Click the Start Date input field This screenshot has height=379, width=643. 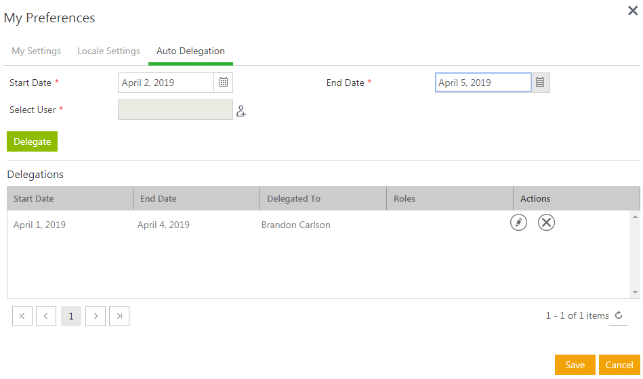(166, 83)
